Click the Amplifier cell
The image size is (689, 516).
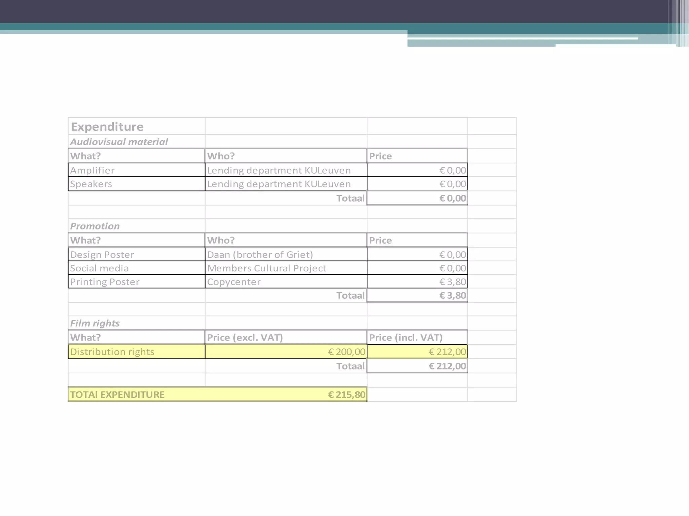pos(93,170)
